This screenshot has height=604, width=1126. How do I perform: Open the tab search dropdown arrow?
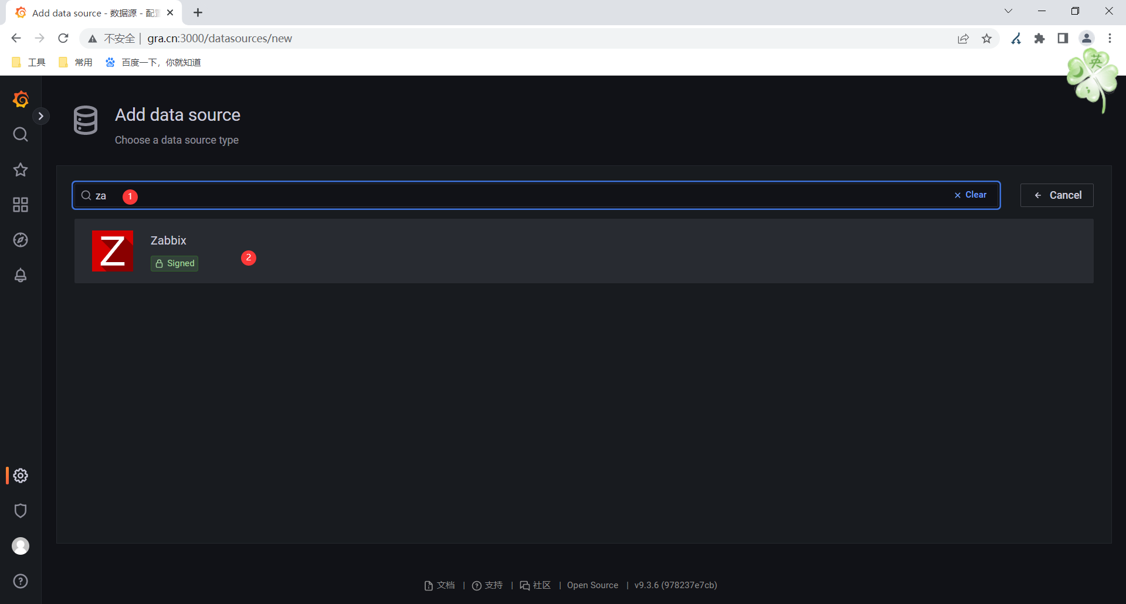click(1008, 11)
